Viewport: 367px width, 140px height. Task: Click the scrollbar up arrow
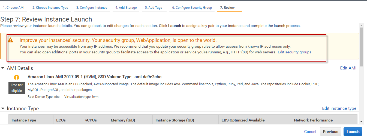361,25
